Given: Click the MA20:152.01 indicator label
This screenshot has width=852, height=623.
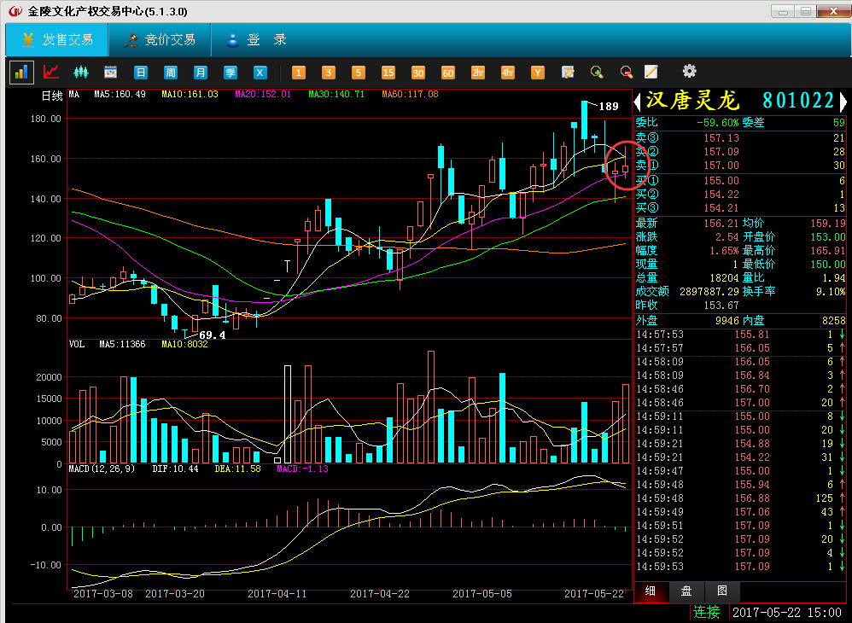Looking at the screenshot, I should [263, 95].
